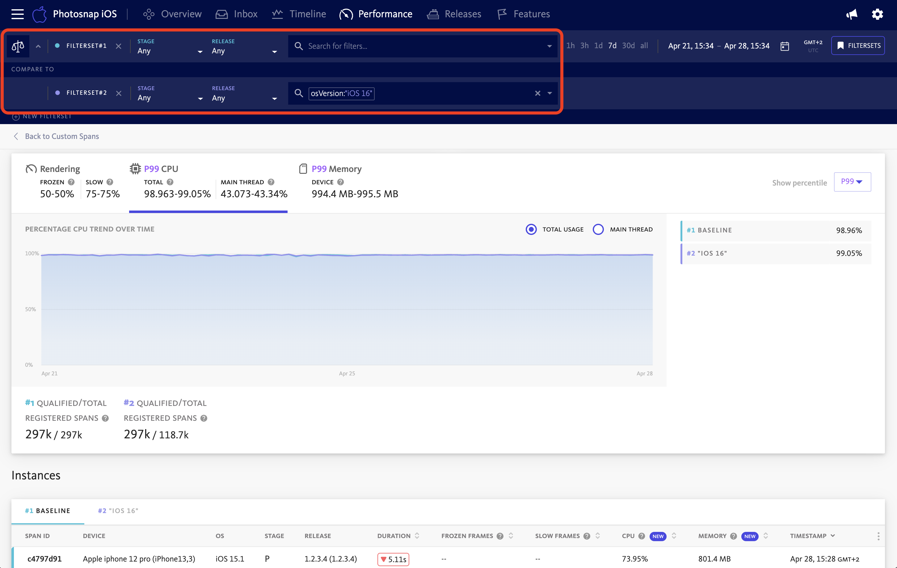The image size is (897, 568).
Task: Select TOTAL USAGE radio button
Action: click(x=531, y=229)
